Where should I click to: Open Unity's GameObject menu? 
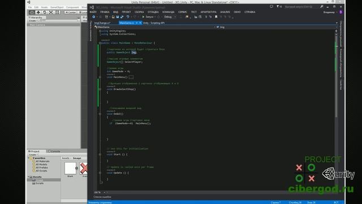[57, 7]
